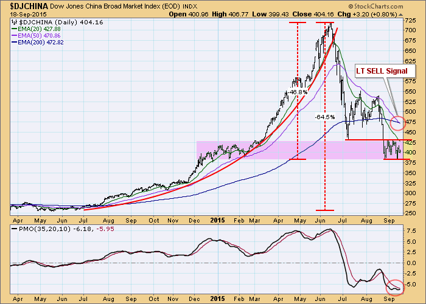Click the 650 price axis label

pyautogui.click(x=410, y=50)
